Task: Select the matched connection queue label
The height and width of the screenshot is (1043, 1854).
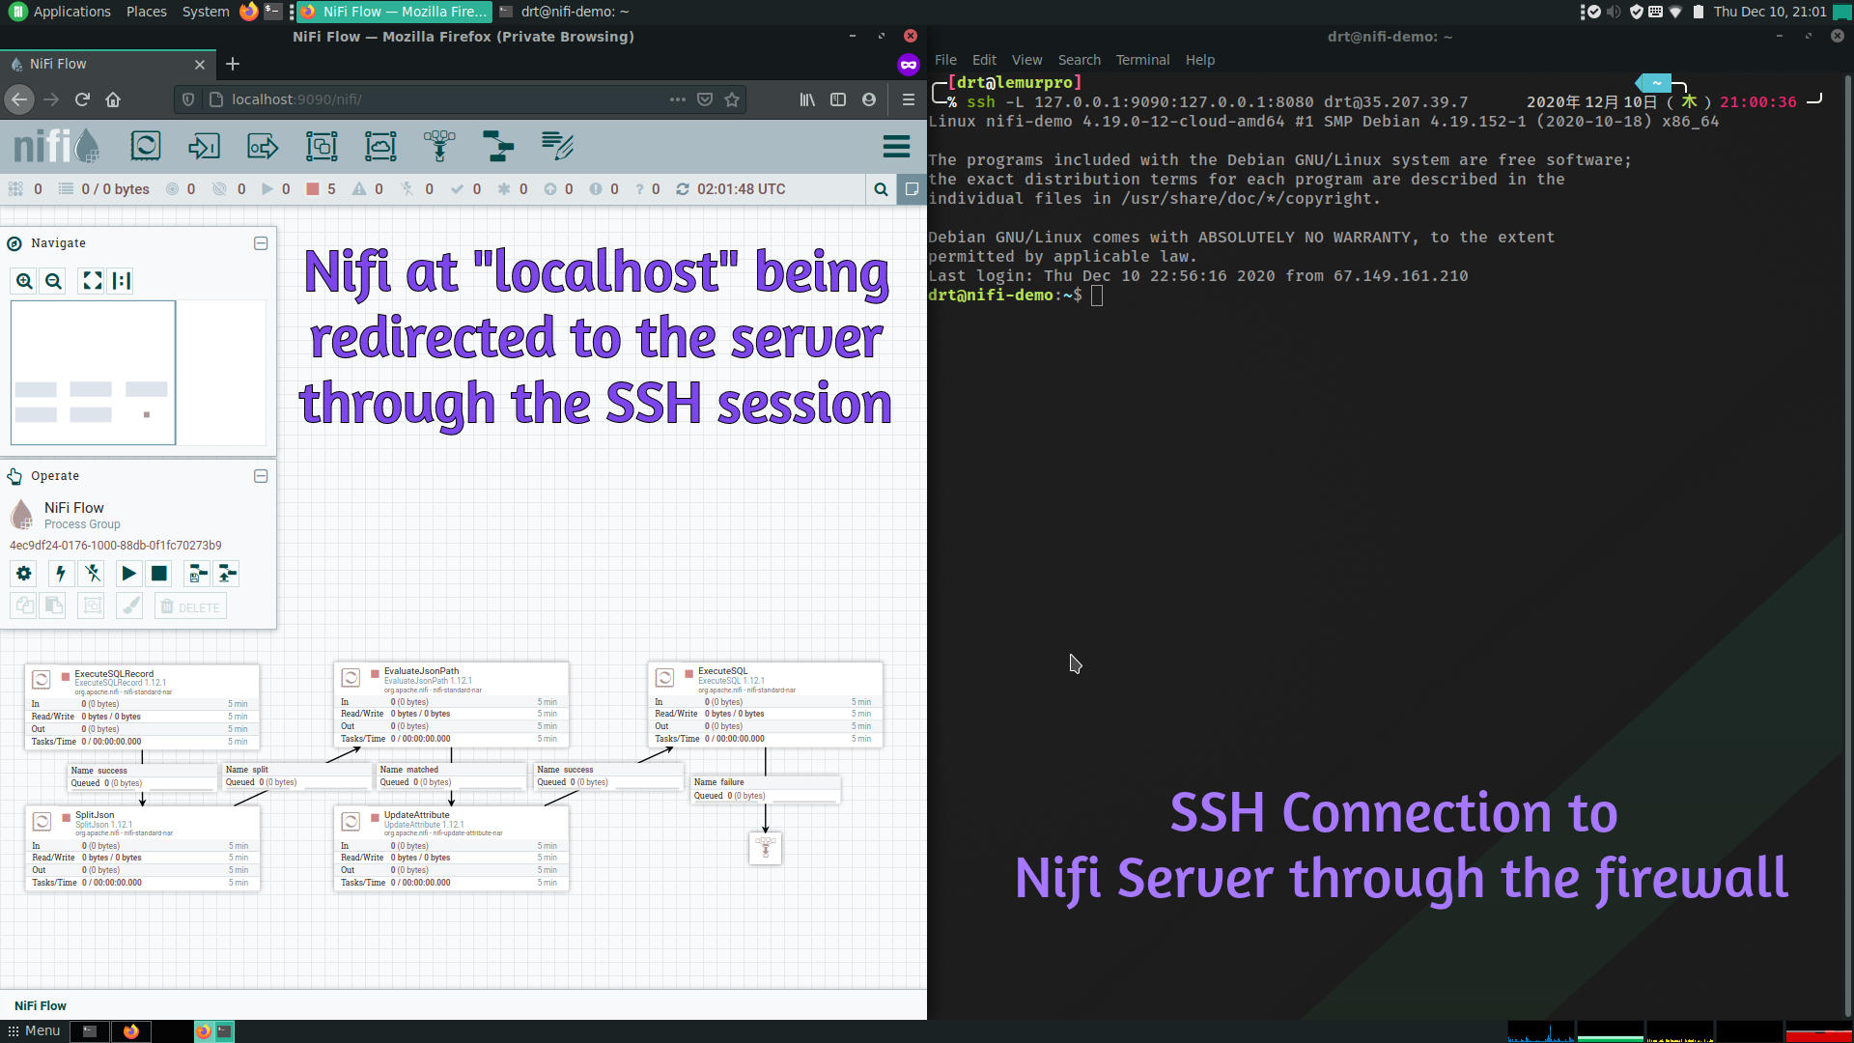Action: point(452,776)
